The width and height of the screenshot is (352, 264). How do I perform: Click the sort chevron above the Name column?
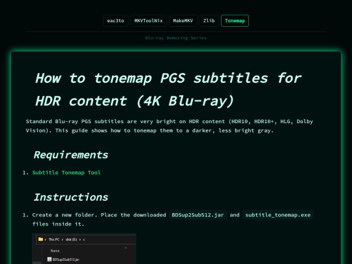tap(126, 248)
